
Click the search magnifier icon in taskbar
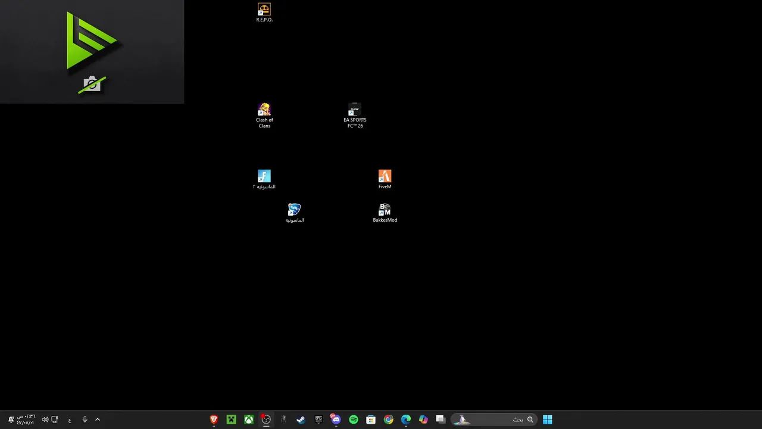530,419
